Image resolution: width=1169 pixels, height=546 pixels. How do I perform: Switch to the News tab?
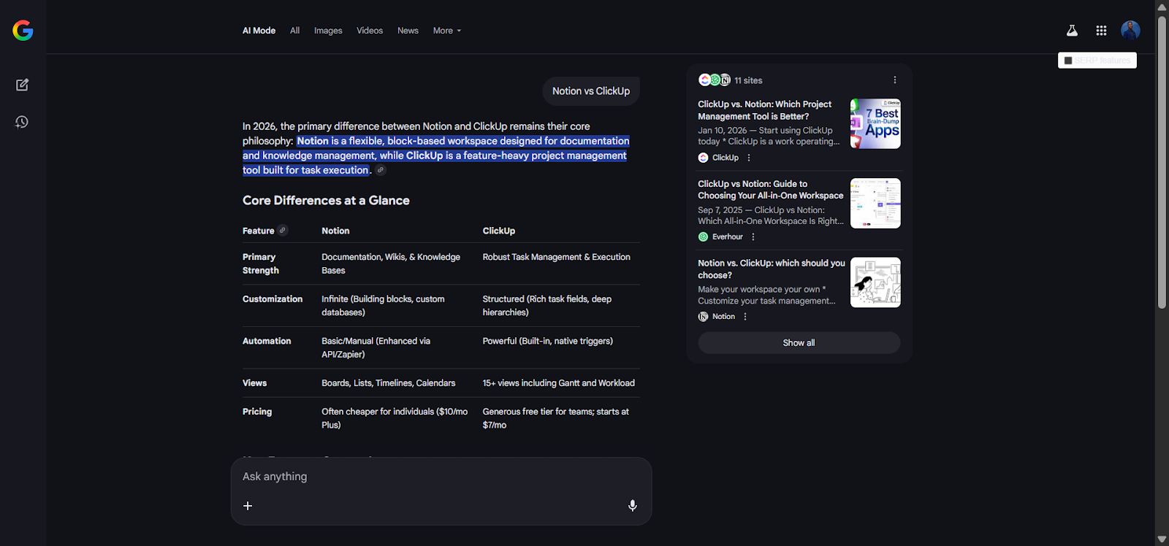408,31
